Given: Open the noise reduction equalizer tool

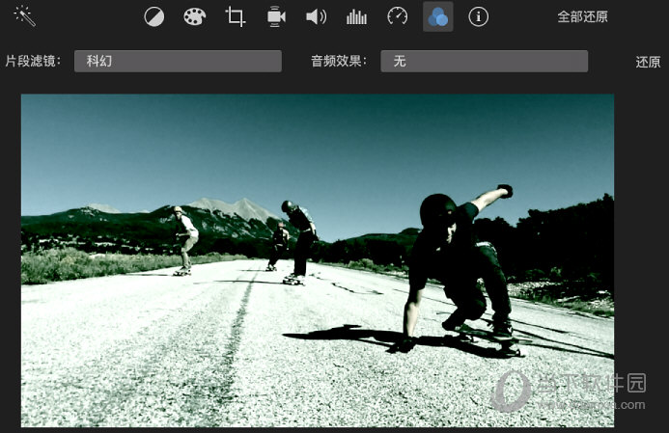Looking at the screenshot, I should pos(356,17).
